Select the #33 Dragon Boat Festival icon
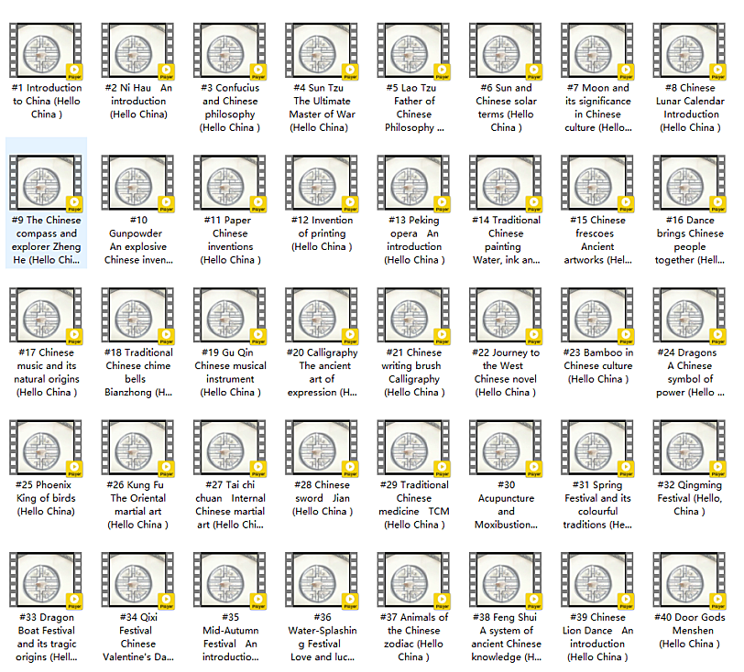The height and width of the screenshot is (672, 744). pyautogui.click(x=46, y=580)
